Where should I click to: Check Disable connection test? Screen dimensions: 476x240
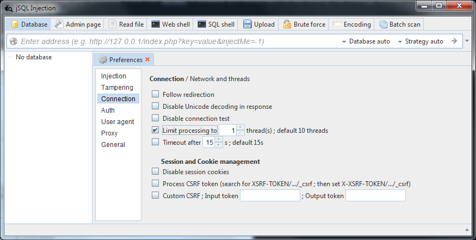click(156, 118)
